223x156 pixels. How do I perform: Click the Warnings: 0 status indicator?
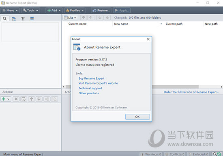point(151,154)
